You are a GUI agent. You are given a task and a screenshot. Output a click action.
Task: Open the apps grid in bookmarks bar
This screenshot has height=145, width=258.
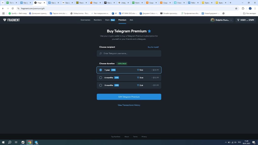(x=4, y=14)
